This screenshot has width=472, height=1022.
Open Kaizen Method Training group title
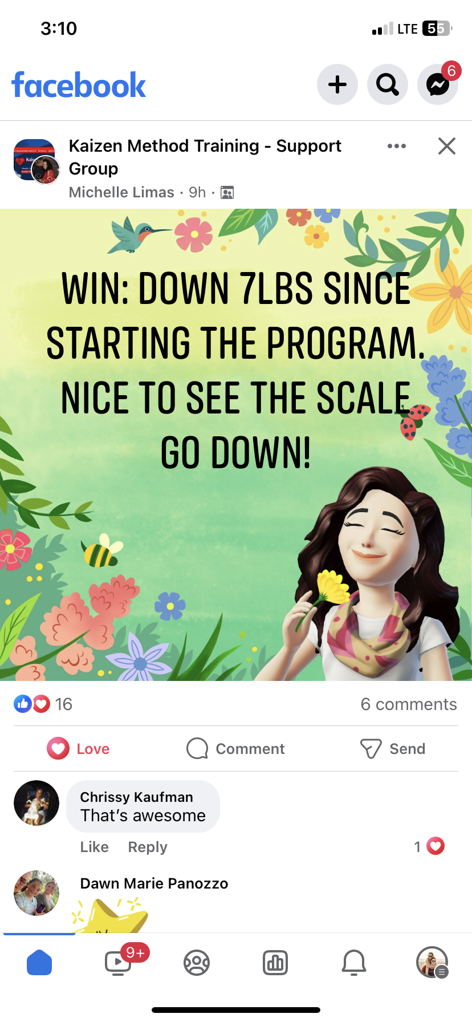click(205, 157)
